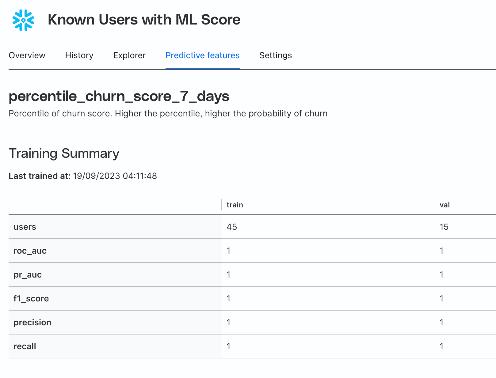Open the Overview tab
The height and width of the screenshot is (378, 496).
click(27, 55)
